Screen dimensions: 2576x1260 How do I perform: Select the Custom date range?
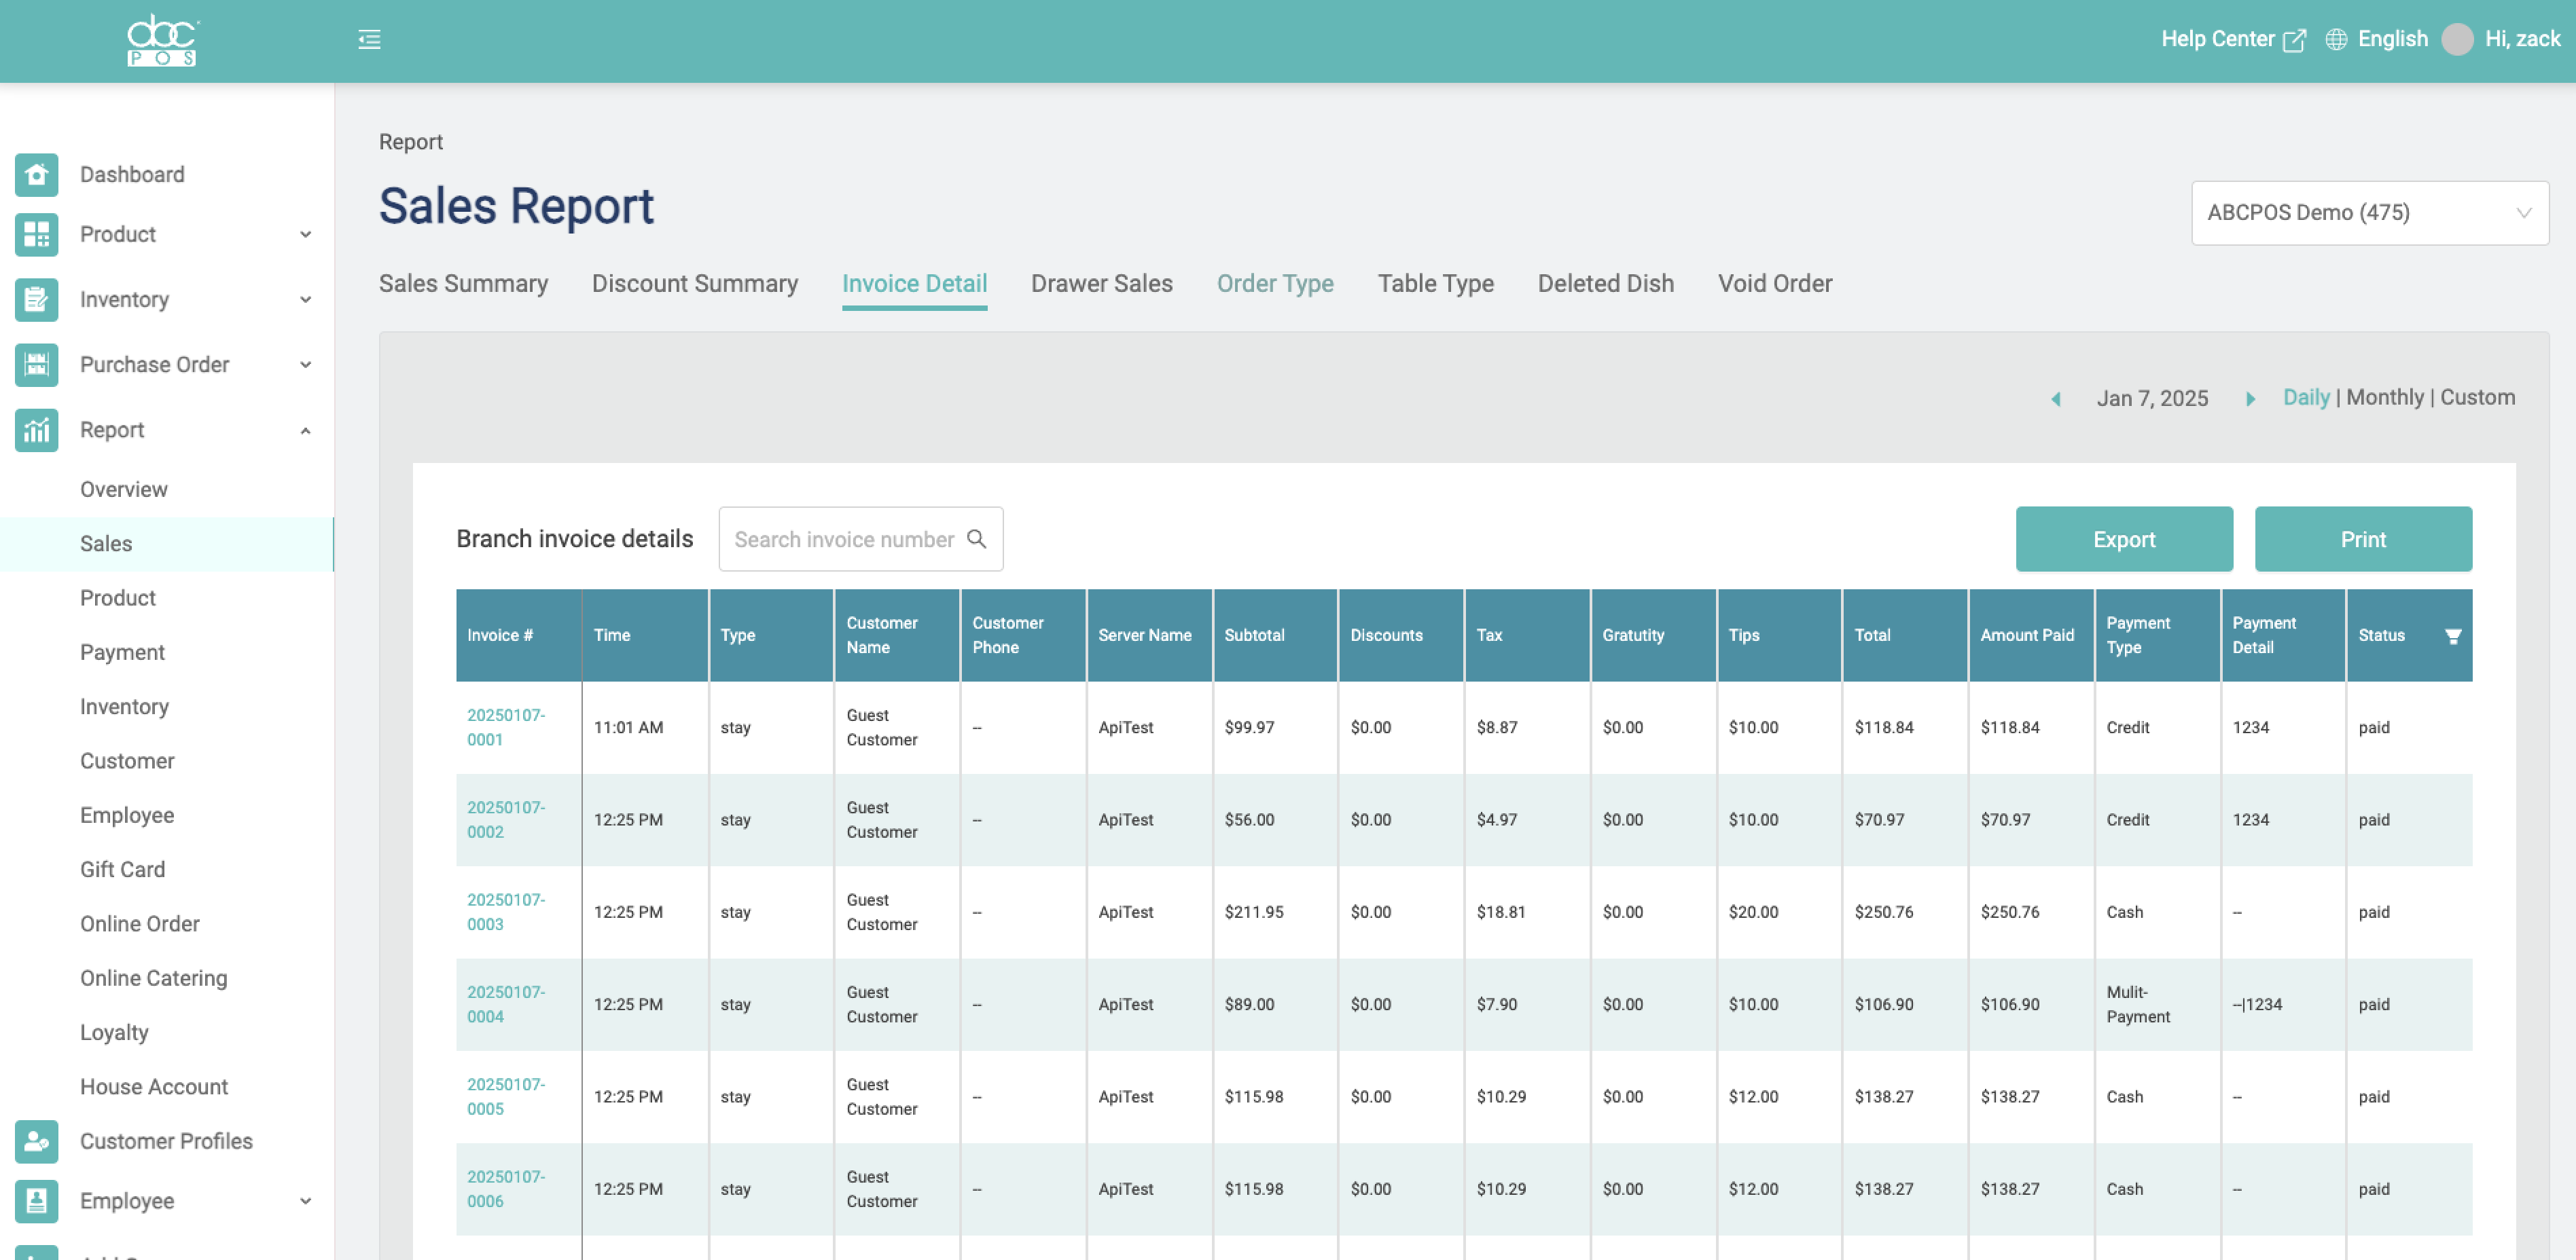(x=2477, y=398)
